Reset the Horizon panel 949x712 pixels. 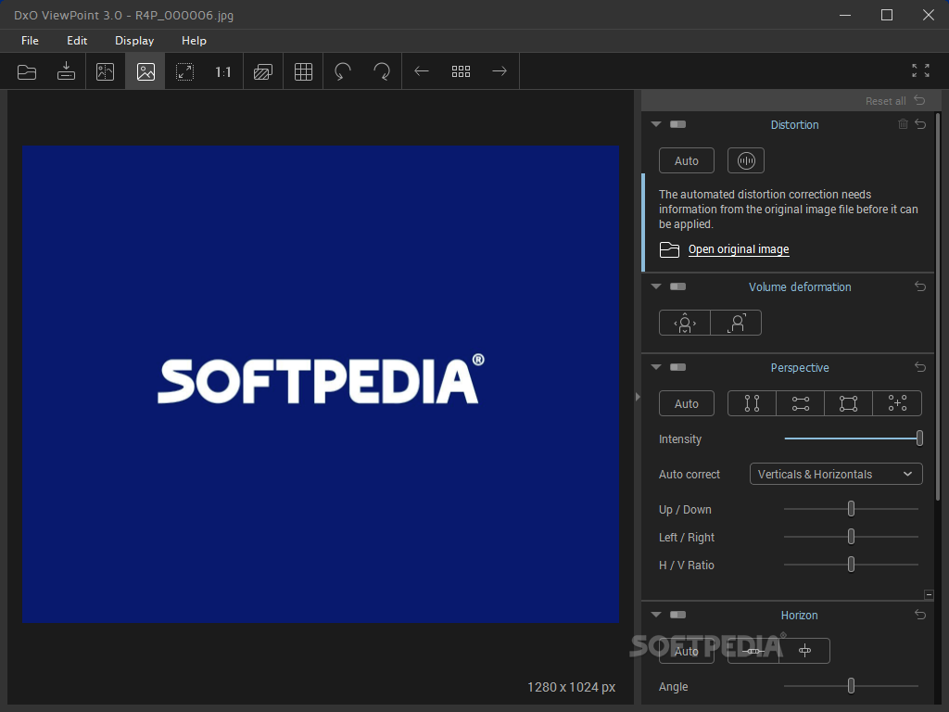920,615
